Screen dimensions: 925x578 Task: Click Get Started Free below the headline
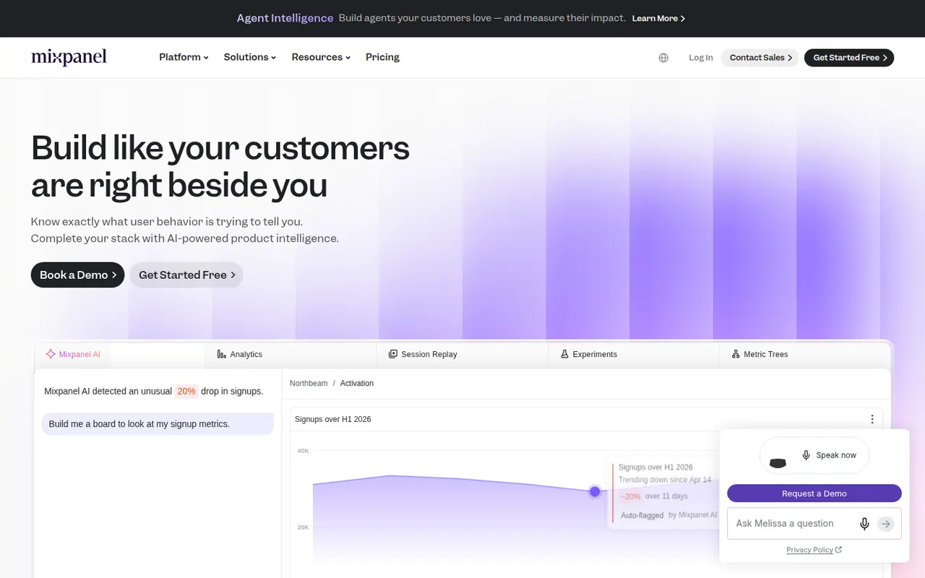pyautogui.click(x=186, y=275)
